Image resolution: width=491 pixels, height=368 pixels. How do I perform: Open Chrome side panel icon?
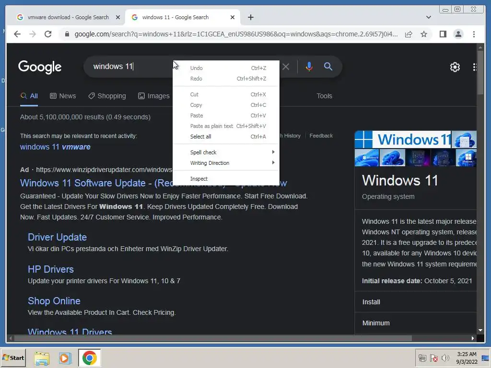pyautogui.click(x=443, y=34)
